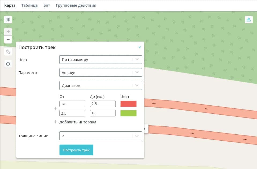The height and width of the screenshot is (169, 257).
Task: Switch to the Таблица tab
Action: point(29,5)
